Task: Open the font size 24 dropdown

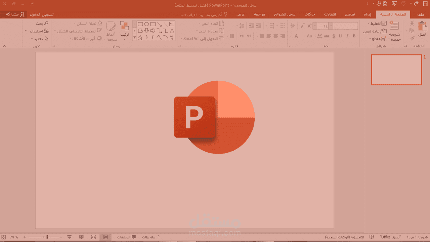Action: pyautogui.click(x=315, y=26)
